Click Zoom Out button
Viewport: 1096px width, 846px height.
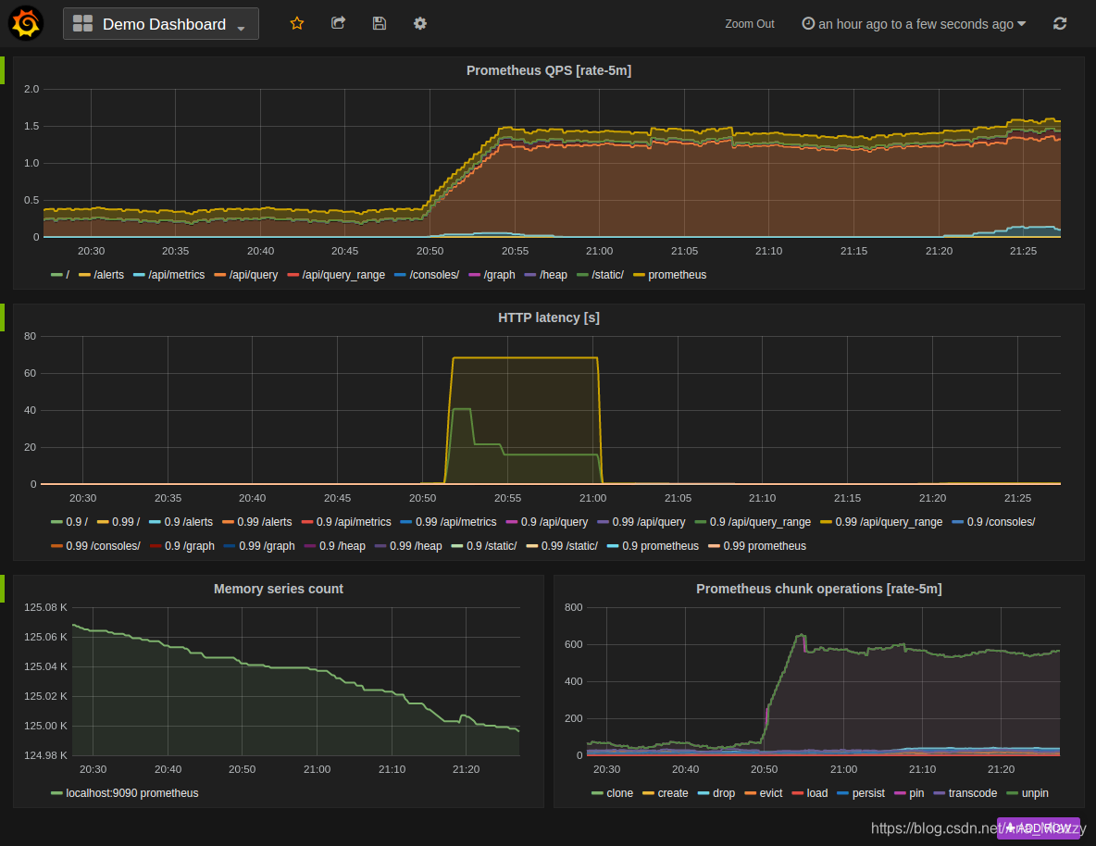coord(749,24)
